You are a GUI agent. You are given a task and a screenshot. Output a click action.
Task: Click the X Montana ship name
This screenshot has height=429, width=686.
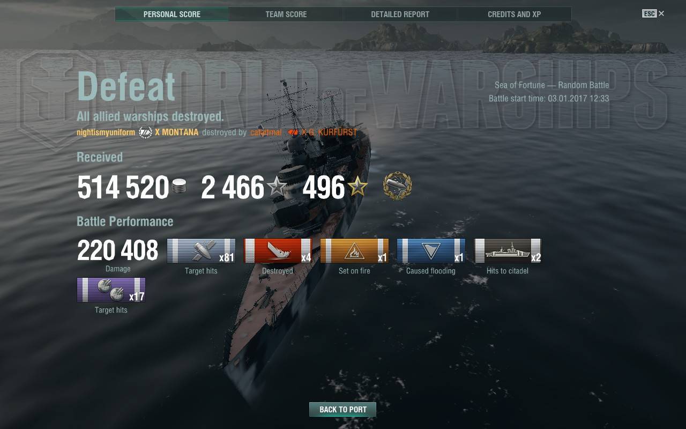pyautogui.click(x=177, y=132)
